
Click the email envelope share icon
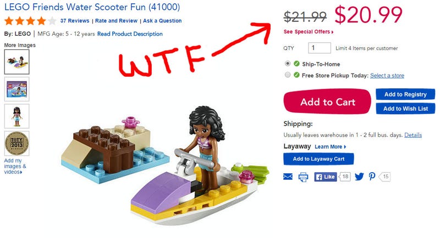pyautogui.click(x=288, y=177)
